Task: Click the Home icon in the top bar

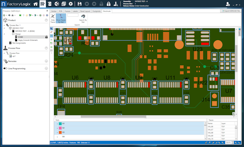Action: [35, 4]
